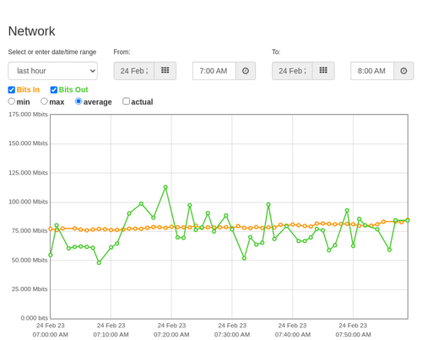Click the From date field showing 24 Feb
Image resolution: width=422 pixels, height=340 pixels.
point(134,71)
